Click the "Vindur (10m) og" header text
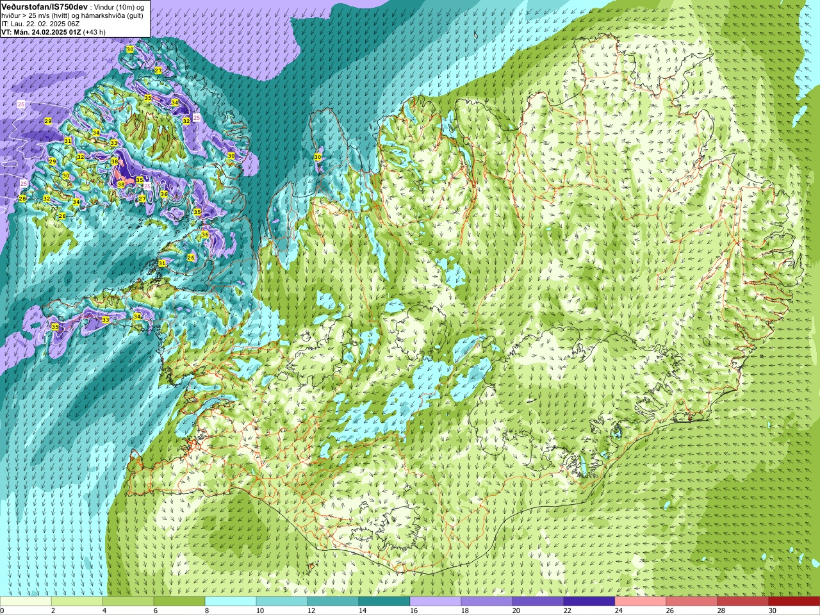Screen dimensions: 820x615 point(119,6)
